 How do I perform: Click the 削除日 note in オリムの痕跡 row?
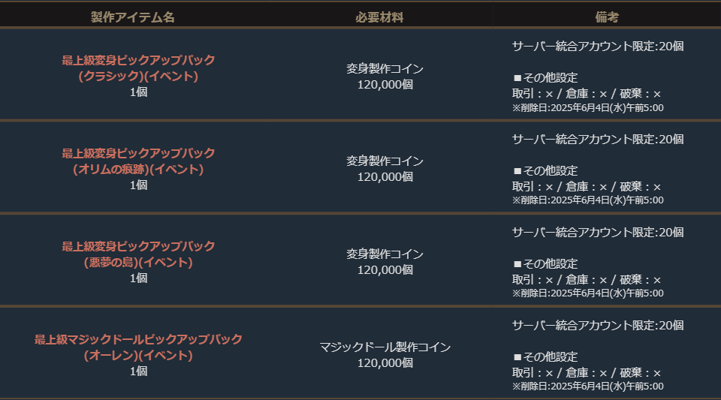(x=587, y=200)
